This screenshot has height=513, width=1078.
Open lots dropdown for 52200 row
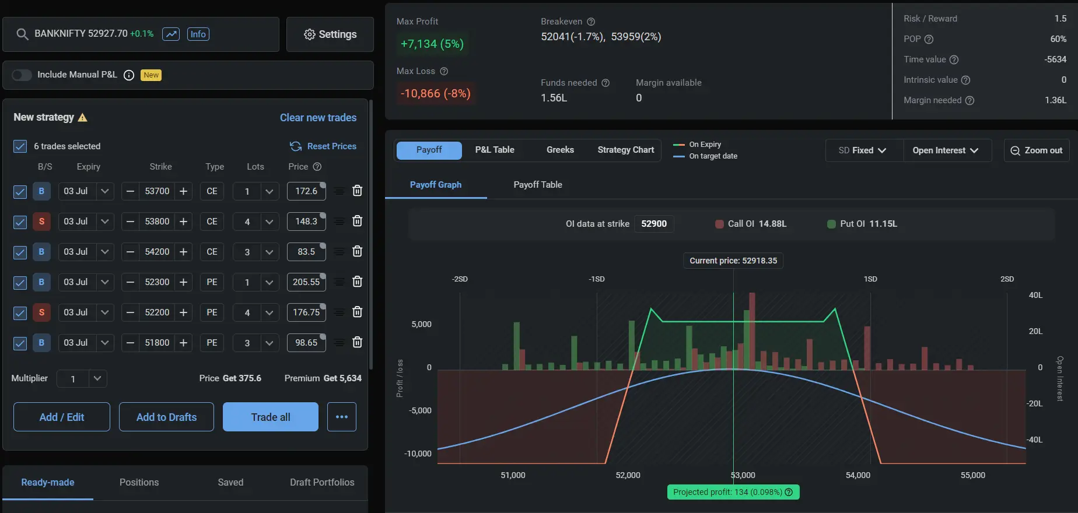coord(269,312)
